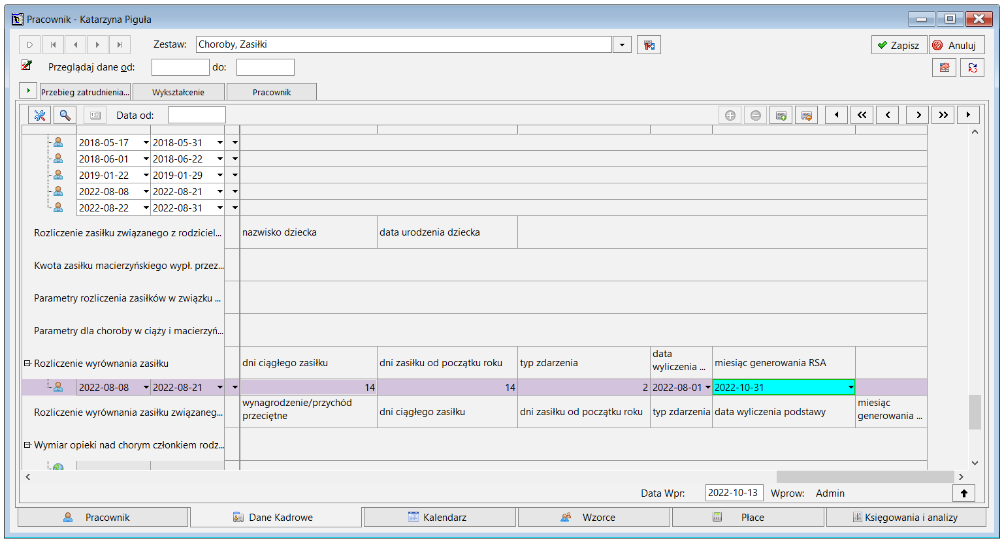Select row Parametry dla choroby w ciąży
The image size is (1004, 545).
click(129, 330)
